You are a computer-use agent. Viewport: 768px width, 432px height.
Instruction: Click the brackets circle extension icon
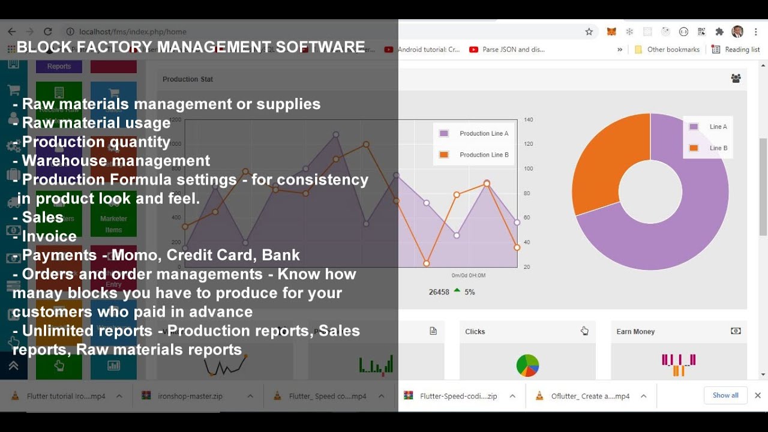point(683,32)
